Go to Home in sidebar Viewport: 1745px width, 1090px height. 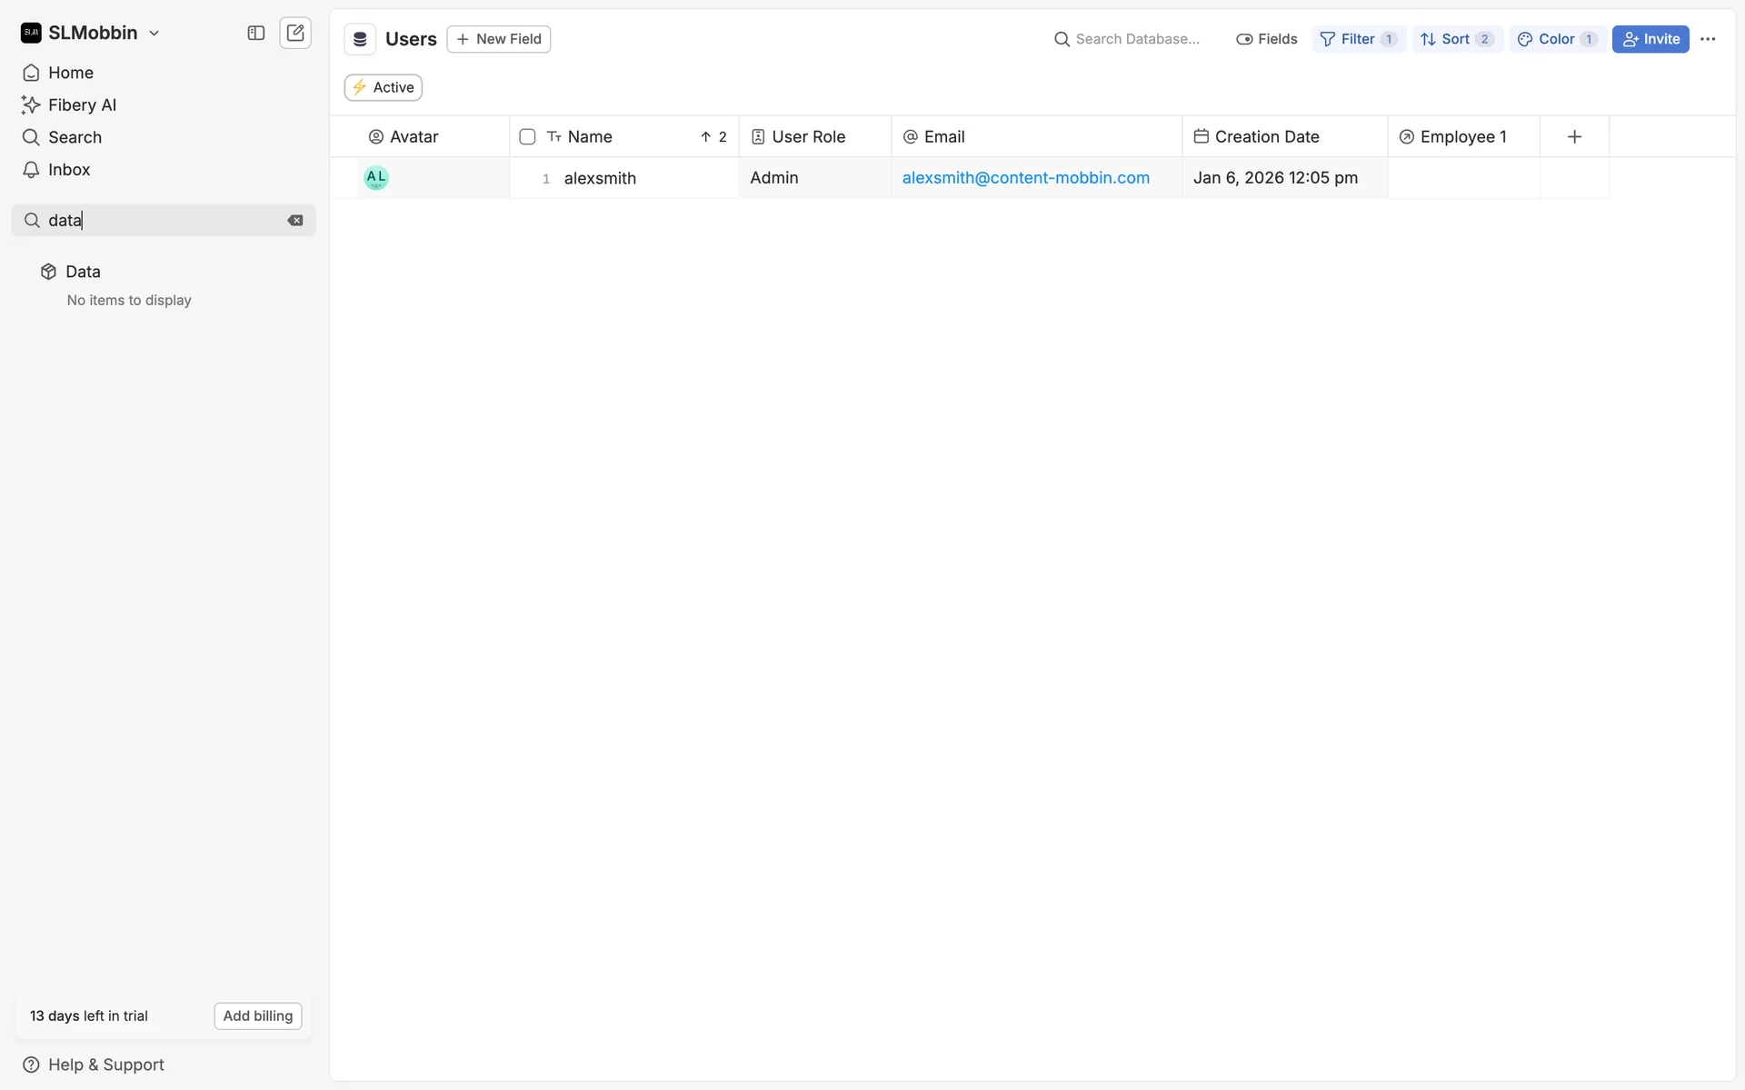(71, 73)
